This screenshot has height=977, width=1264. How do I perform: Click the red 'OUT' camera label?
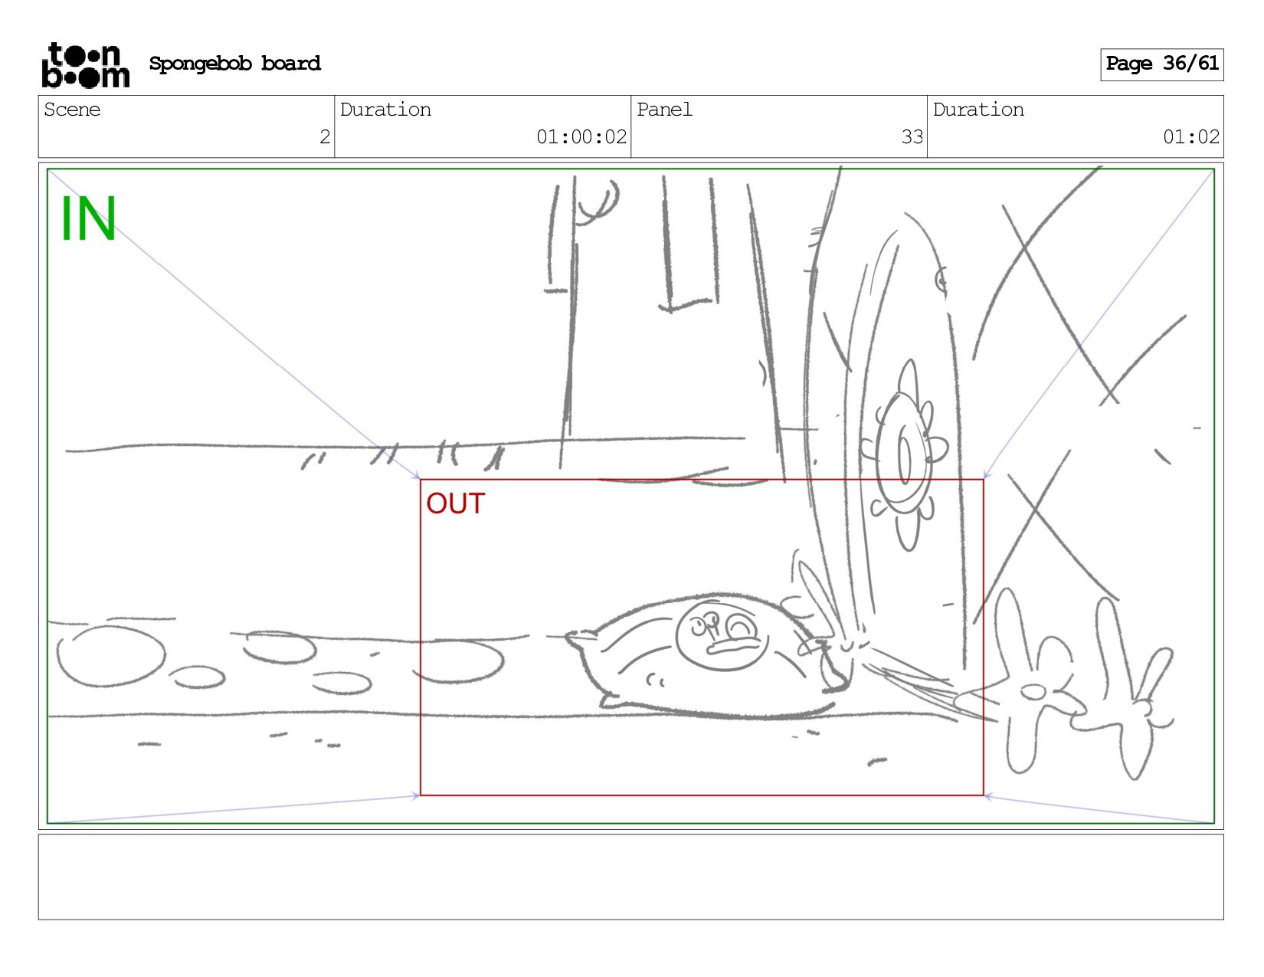click(x=456, y=503)
